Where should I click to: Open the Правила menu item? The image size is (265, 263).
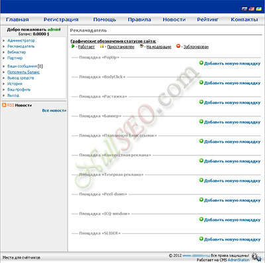coord(139,19)
